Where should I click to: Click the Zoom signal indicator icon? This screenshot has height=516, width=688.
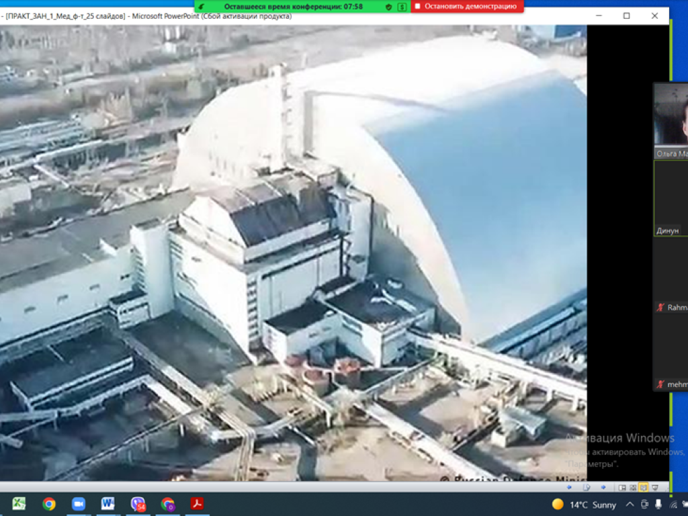pos(202,6)
